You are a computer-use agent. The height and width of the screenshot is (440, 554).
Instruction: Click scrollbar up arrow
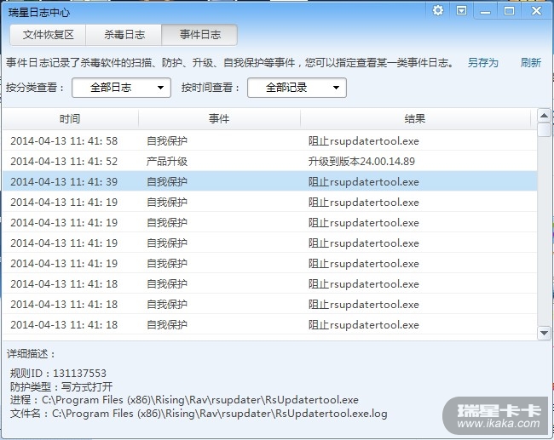coord(544,116)
